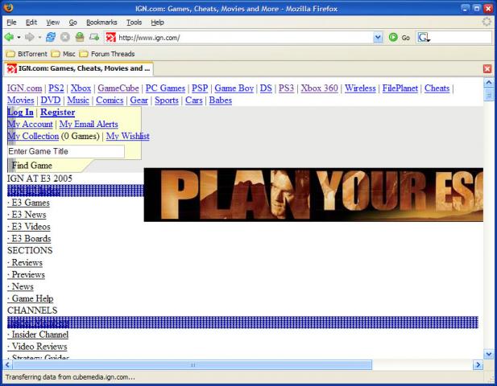Open the Bookmarks menu
This screenshot has width=497, height=386.
101,22
